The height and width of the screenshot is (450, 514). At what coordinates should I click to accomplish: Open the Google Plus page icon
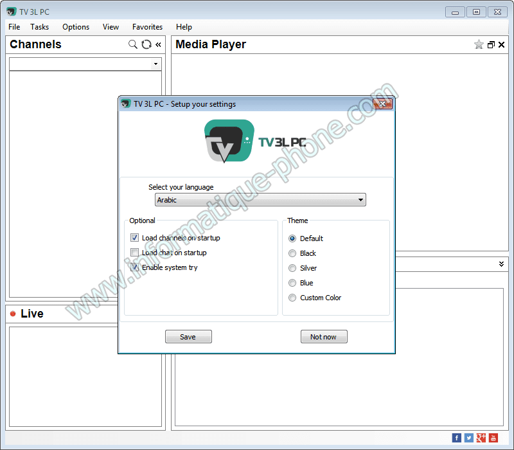[x=481, y=438]
